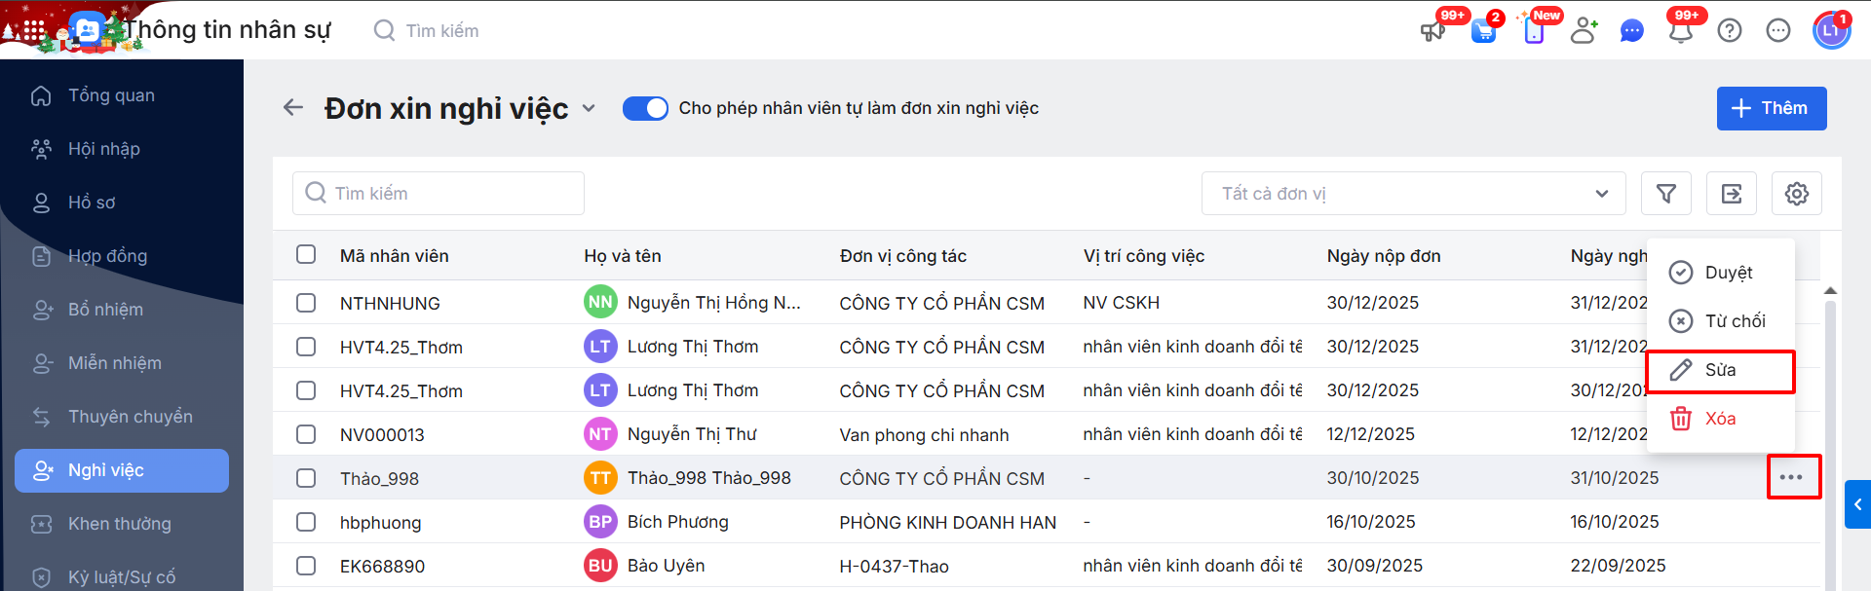Viewport: 1871px width, 591px height.
Task: Click the back arrow beside page title
Action: [293, 108]
